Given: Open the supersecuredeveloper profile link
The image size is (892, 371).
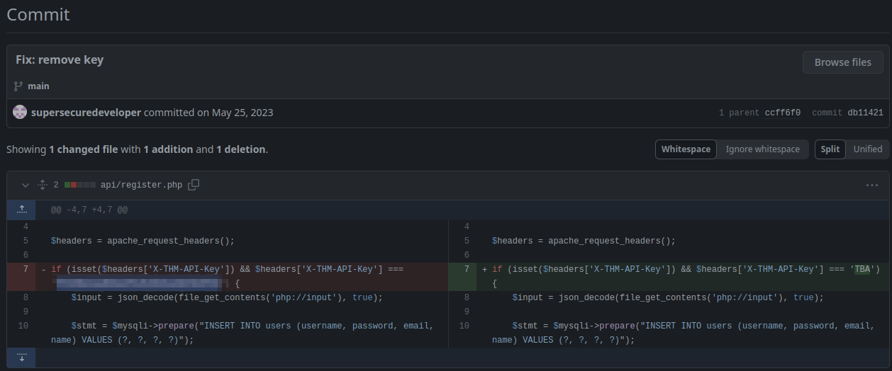Looking at the screenshot, I should tap(86, 113).
